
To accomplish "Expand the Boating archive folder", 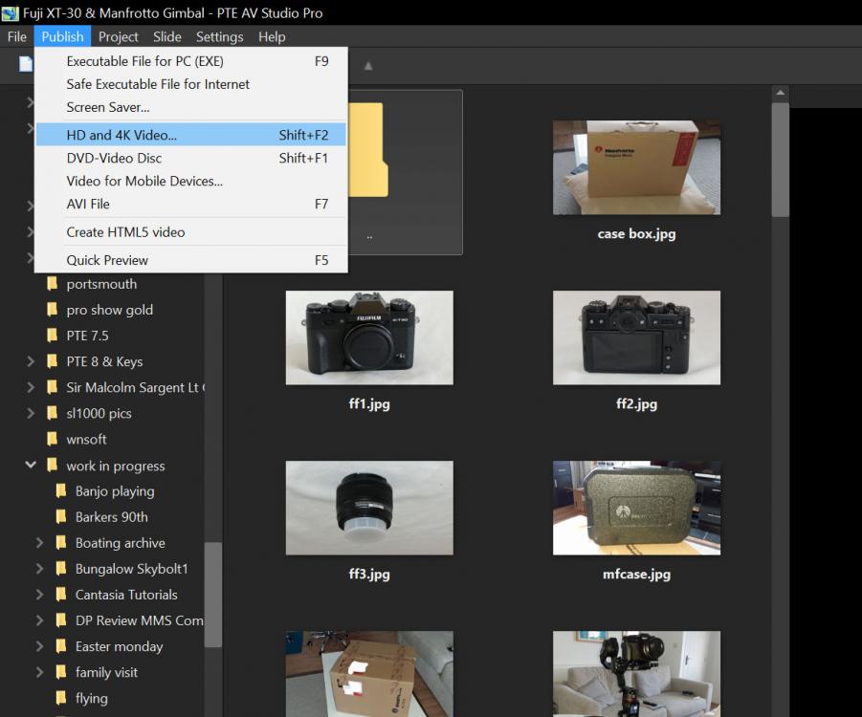I will point(39,543).
